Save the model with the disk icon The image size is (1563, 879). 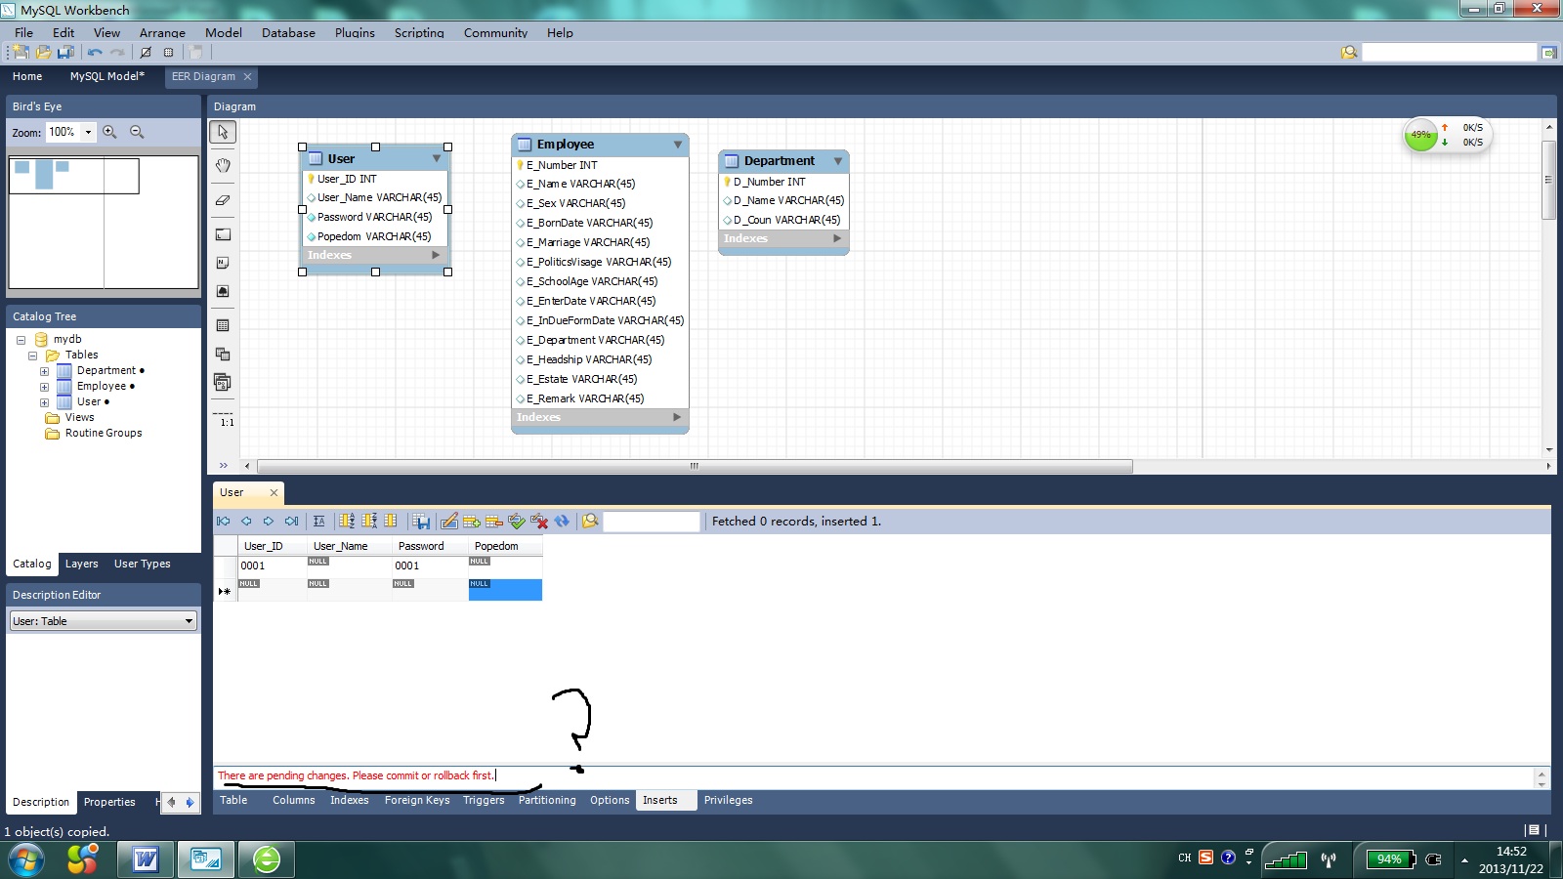(64, 53)
